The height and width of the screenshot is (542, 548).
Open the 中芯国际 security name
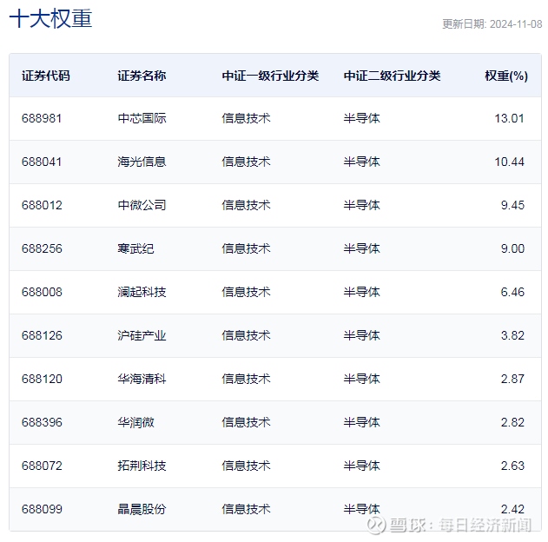(x=142, y=118)
